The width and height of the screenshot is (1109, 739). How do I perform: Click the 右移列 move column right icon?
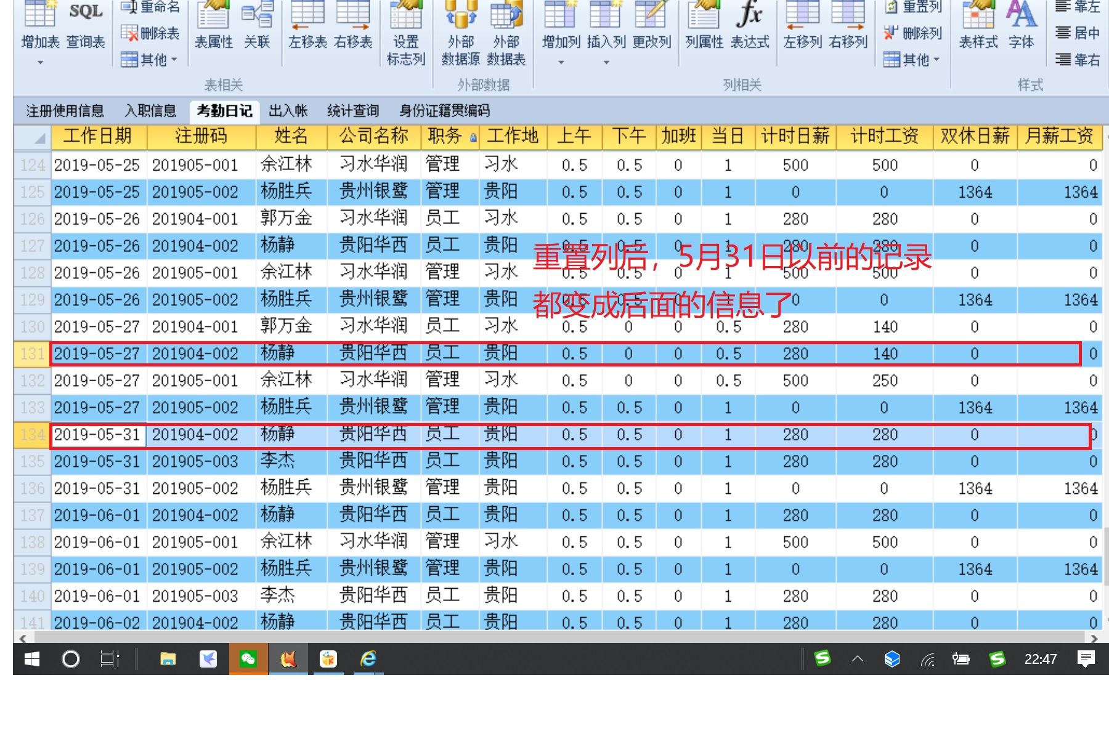coord(848,25)
